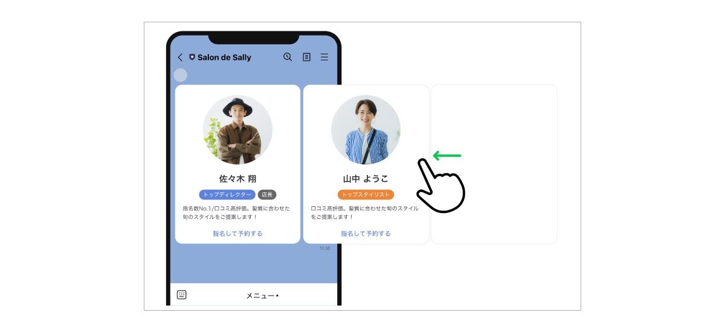Tap the Salon de Sally chat title
The image size is (725, 333).
click(x=224, y=57)
